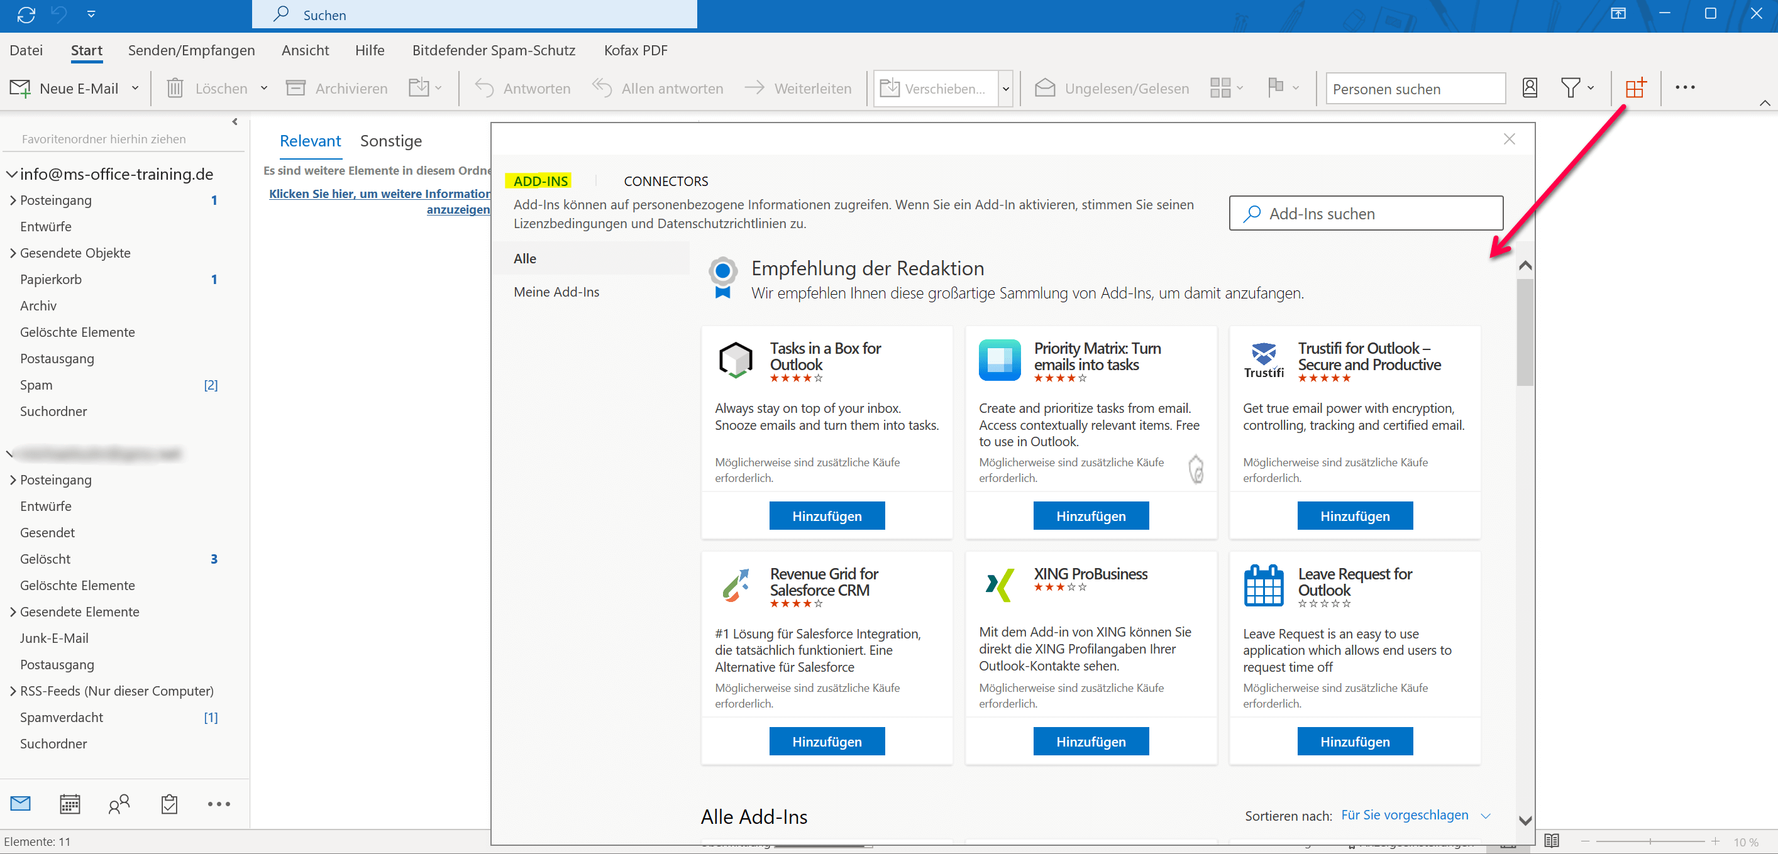Open the address book icon
This screenshot has width=1778, height=854.
coord(1530,89)
